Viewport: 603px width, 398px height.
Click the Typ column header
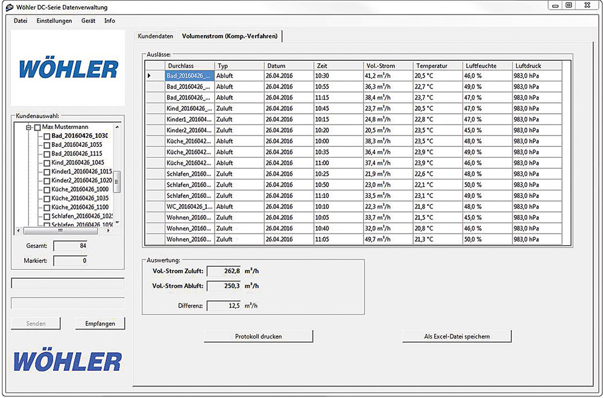(239, 66)
